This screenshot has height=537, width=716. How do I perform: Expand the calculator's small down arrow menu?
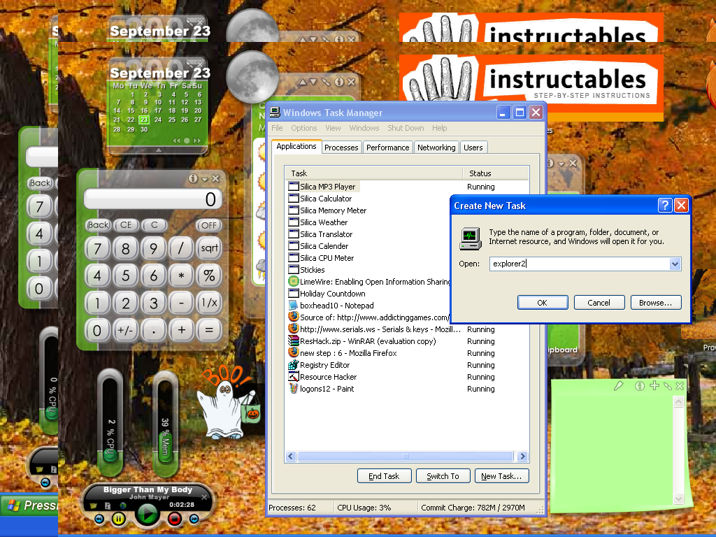pyautogui.click(x=205, y=180)
